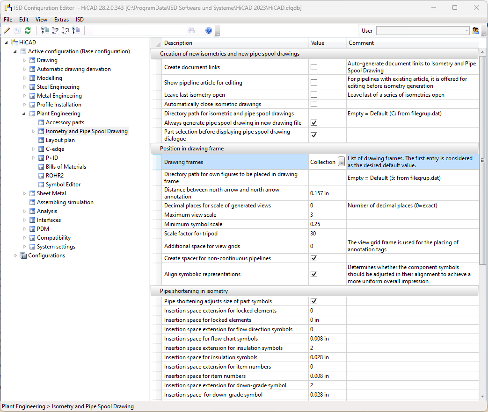488x412 pixels.
Task: Click the Maximum view scale value field
Action: point(327,215)
